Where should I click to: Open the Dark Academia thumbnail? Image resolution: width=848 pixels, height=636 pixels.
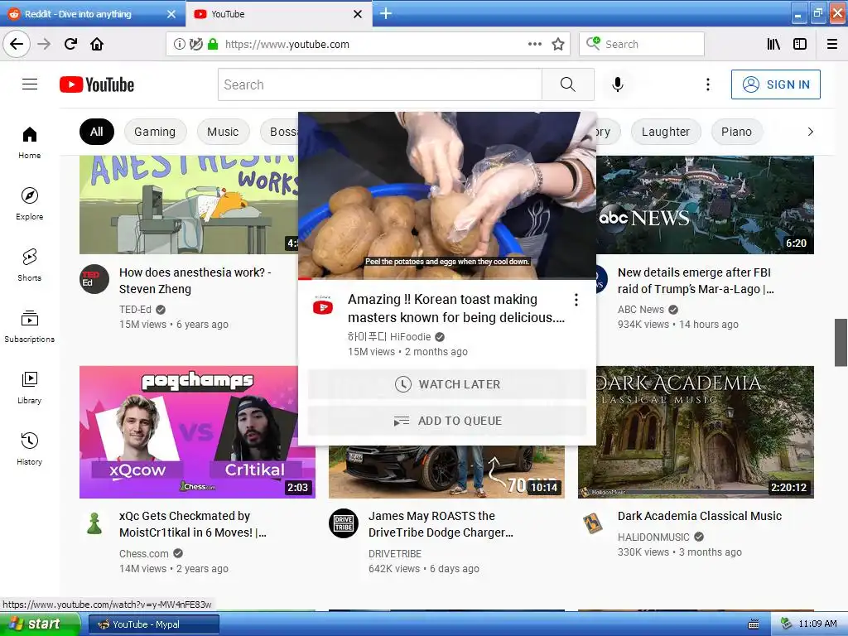[x=706, y=432]
